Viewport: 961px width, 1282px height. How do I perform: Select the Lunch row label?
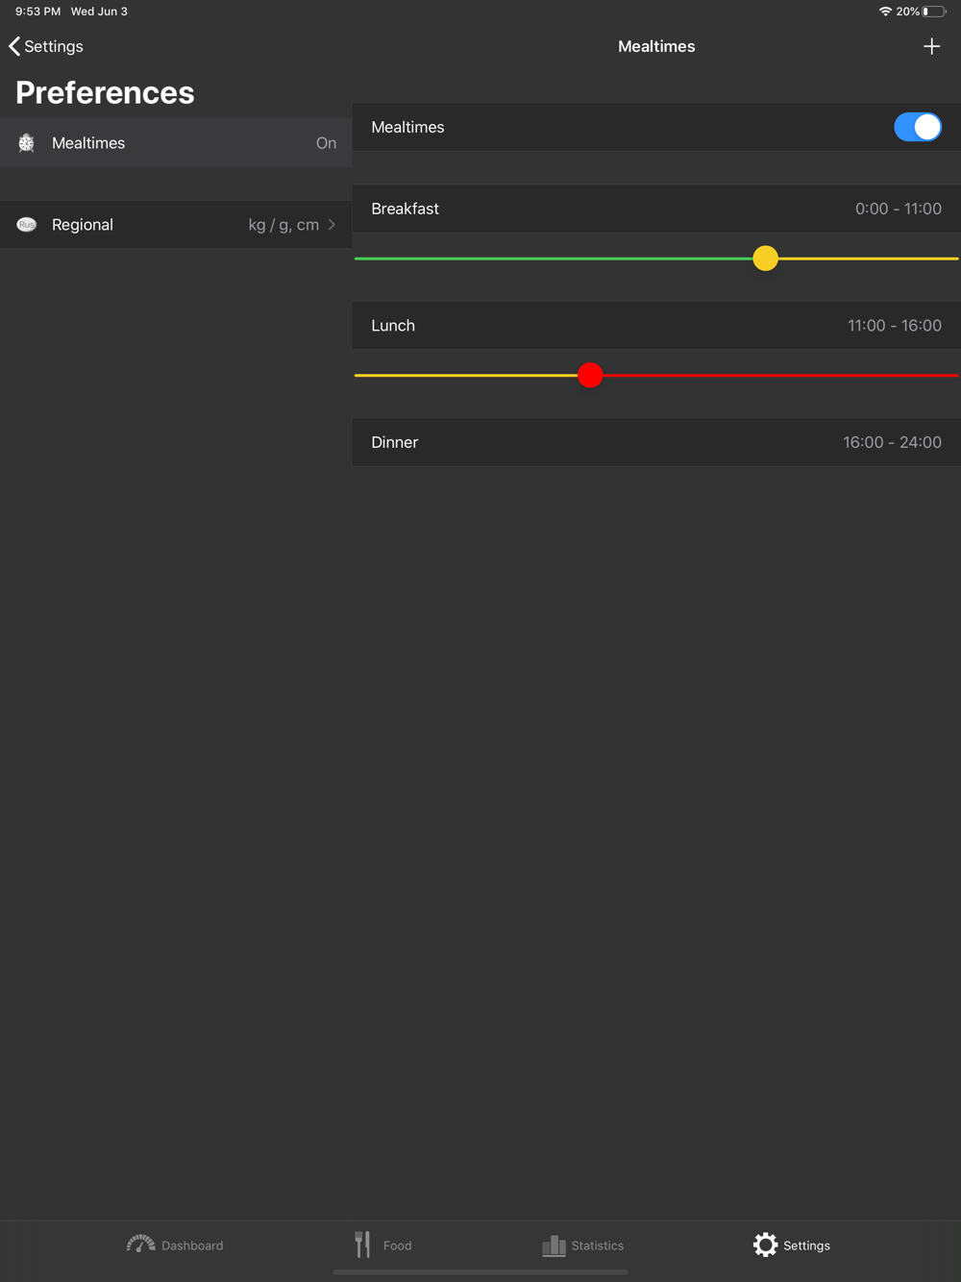tap(393, 326)
